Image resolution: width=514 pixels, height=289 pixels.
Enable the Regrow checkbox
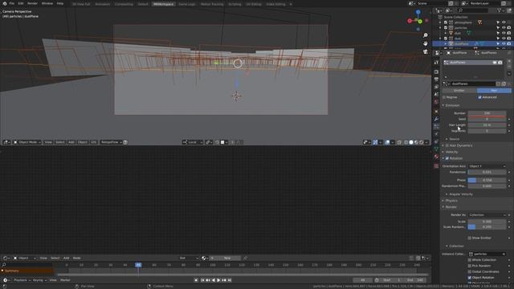[444, 97]
